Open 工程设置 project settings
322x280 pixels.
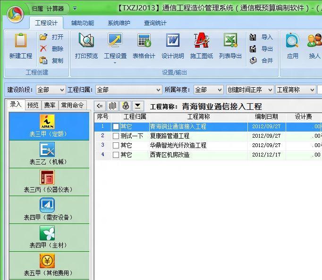(115, 46)
